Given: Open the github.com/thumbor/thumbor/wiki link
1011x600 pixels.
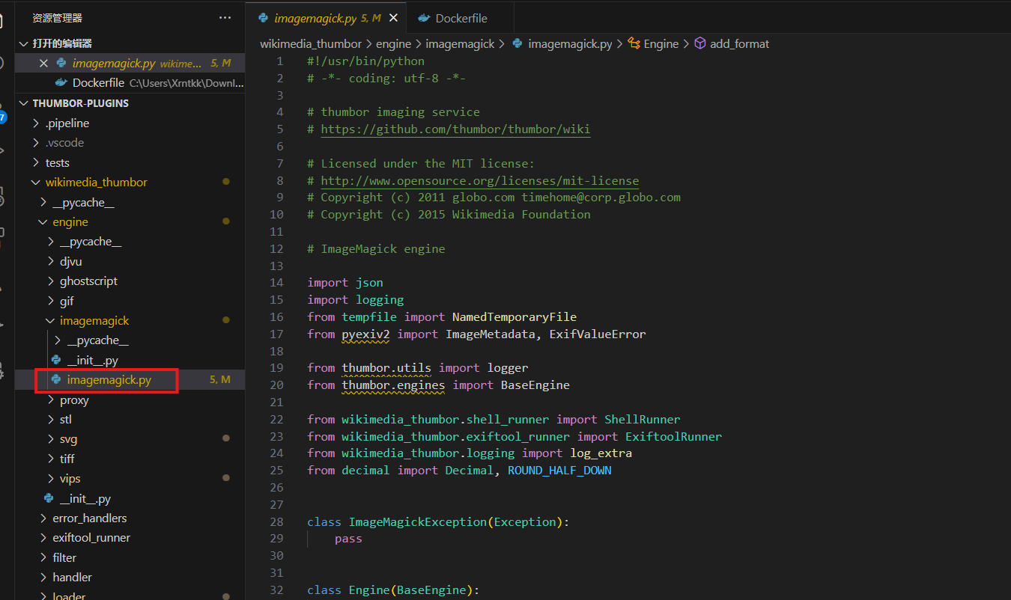Looking at the screenshot, I should click(455, 129).
